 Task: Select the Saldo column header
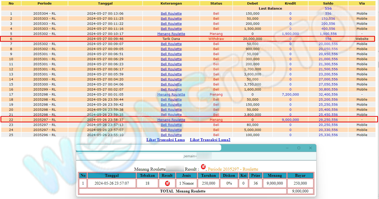click(328, 3)
